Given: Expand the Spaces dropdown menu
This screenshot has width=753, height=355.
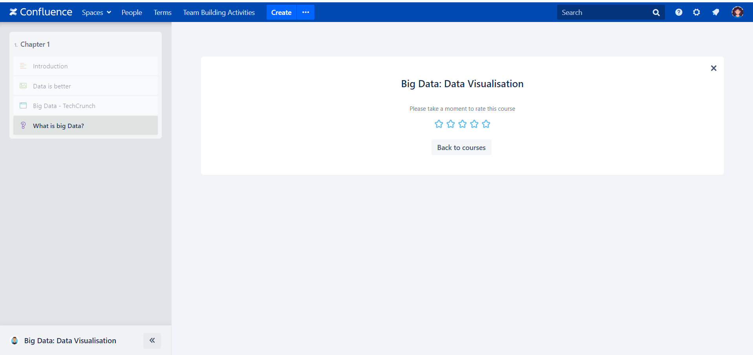Looking at the screenshot, I should click(96, 13).
